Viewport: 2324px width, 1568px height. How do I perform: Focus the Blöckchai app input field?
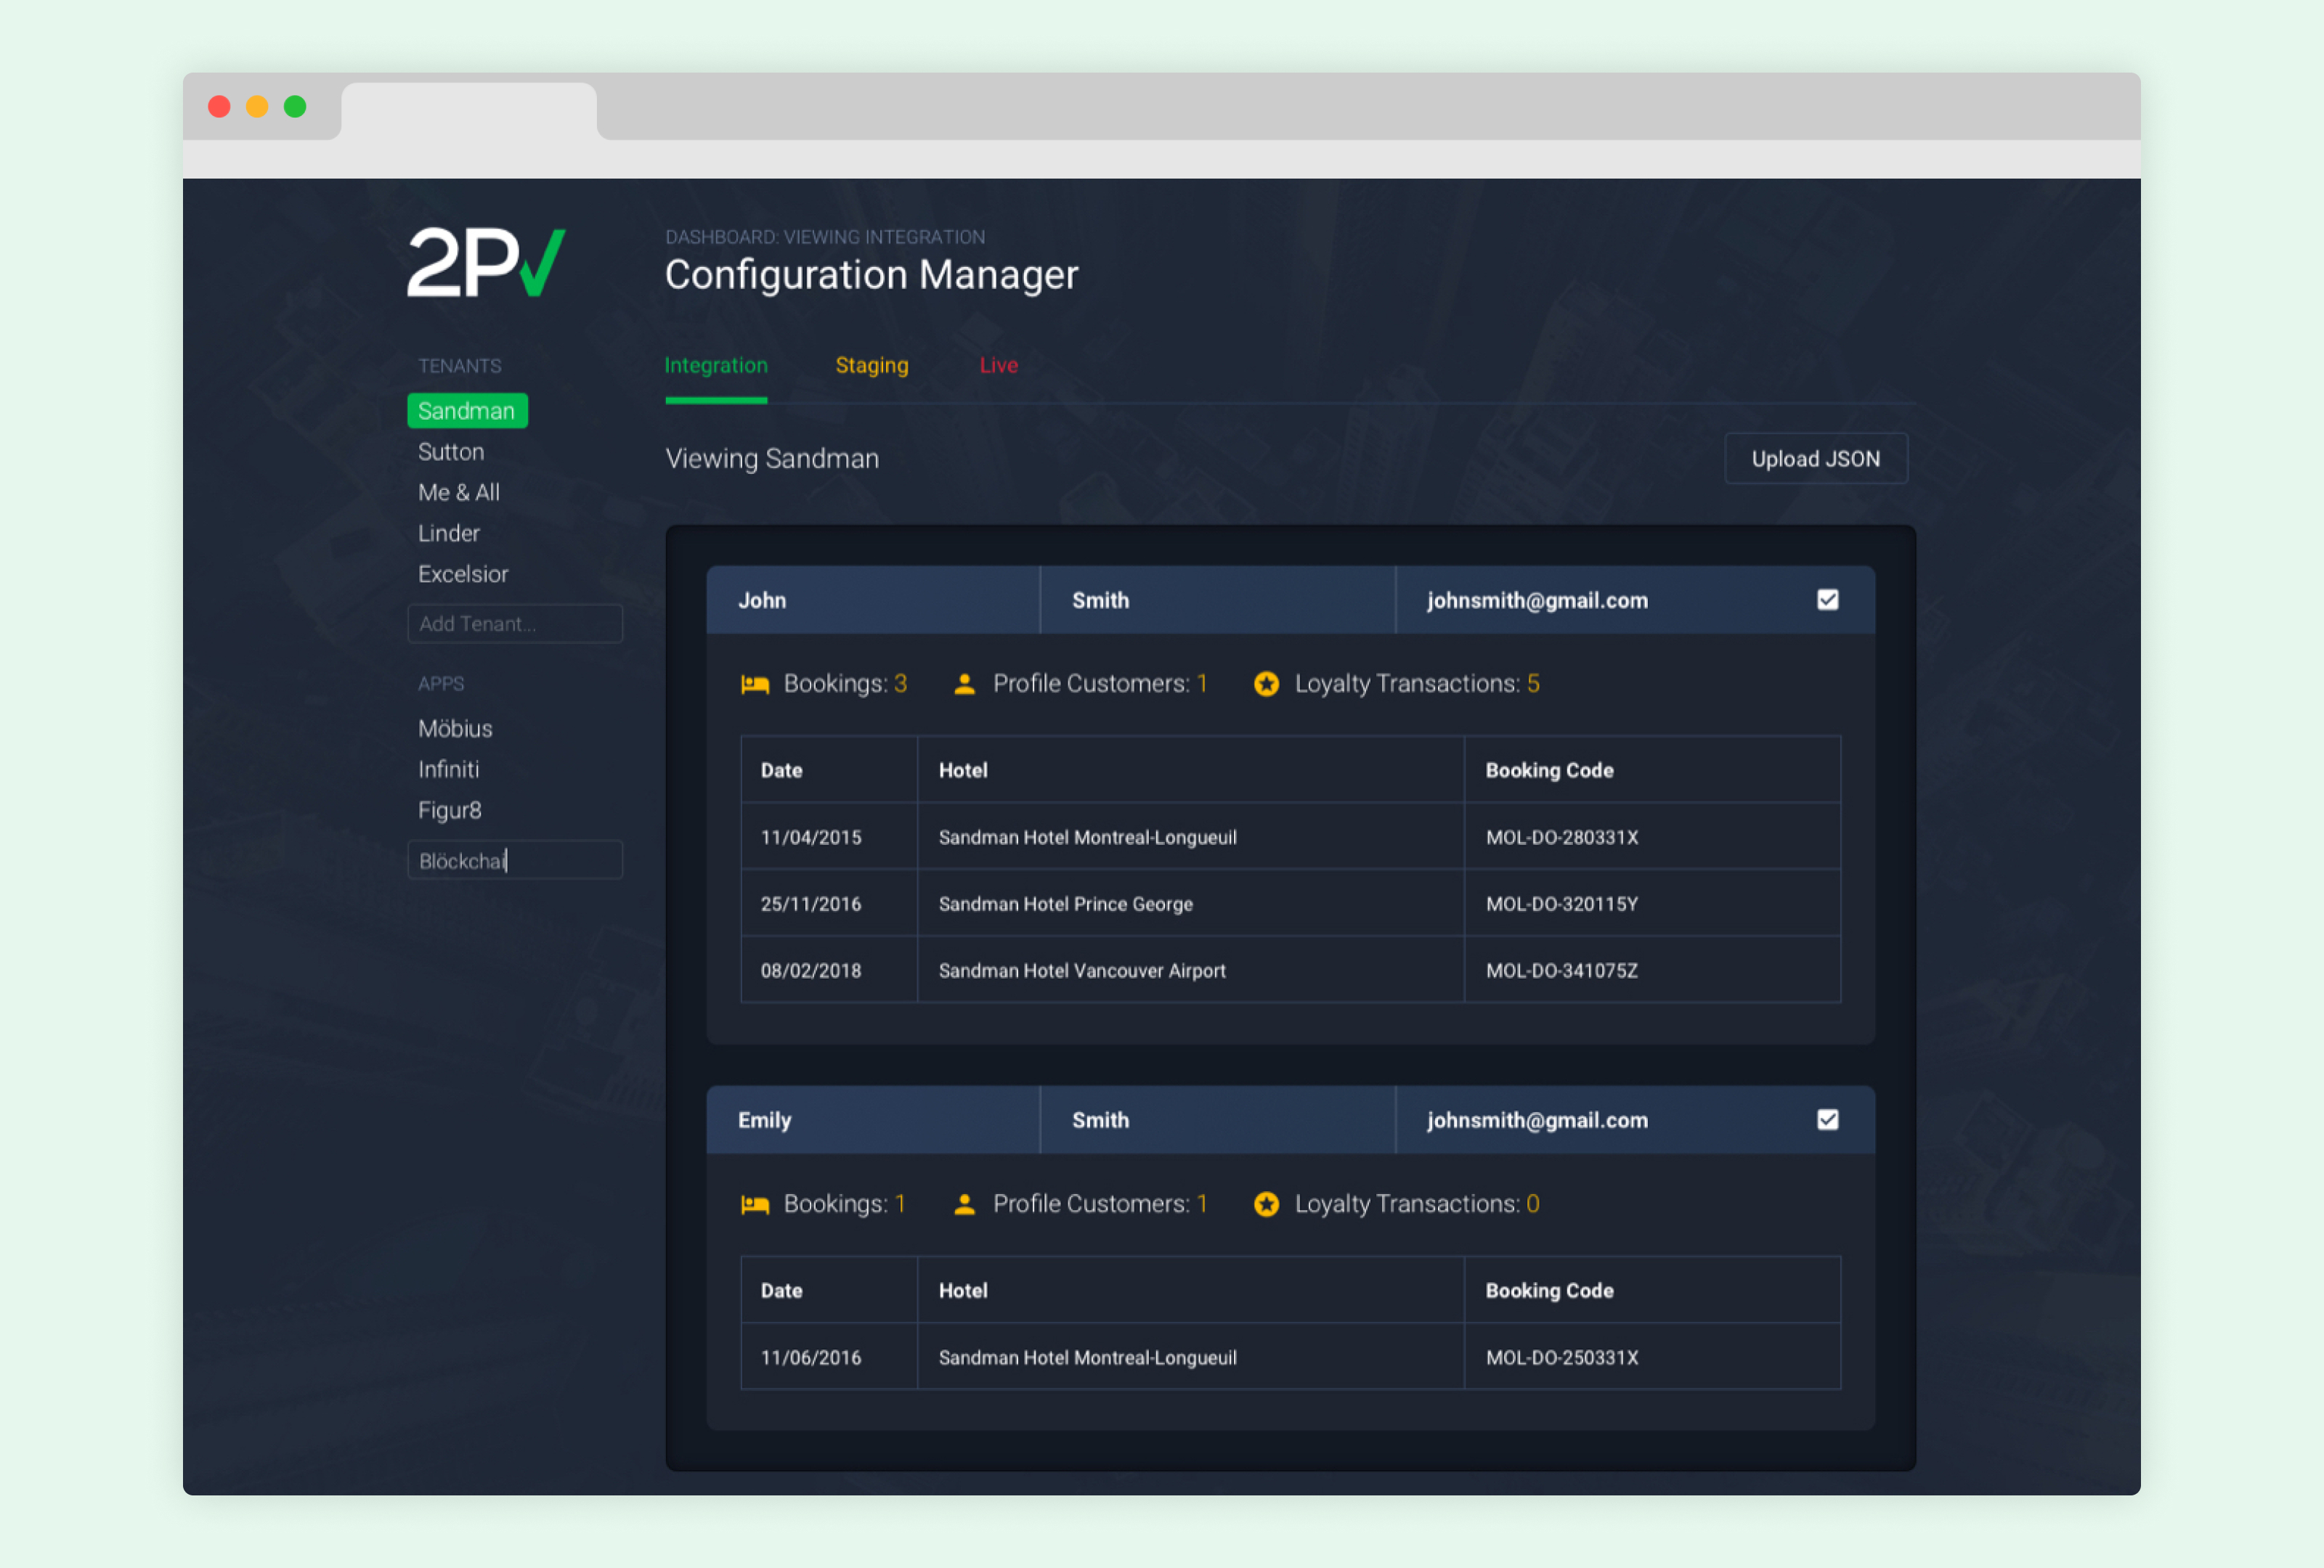(x=515, y=860)
